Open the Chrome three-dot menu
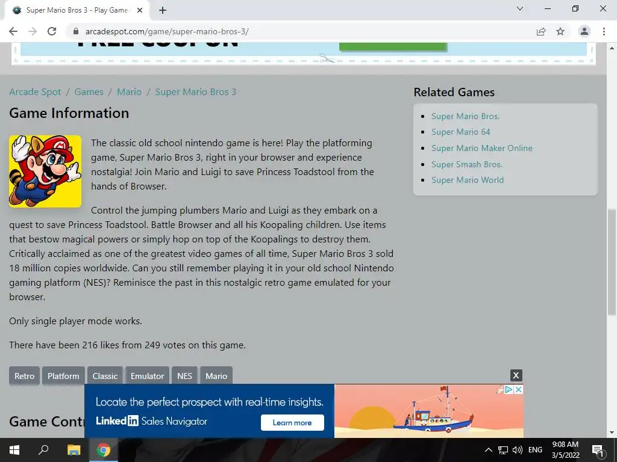The width and height of the screenshot is (617, 462). coord(604,31)
